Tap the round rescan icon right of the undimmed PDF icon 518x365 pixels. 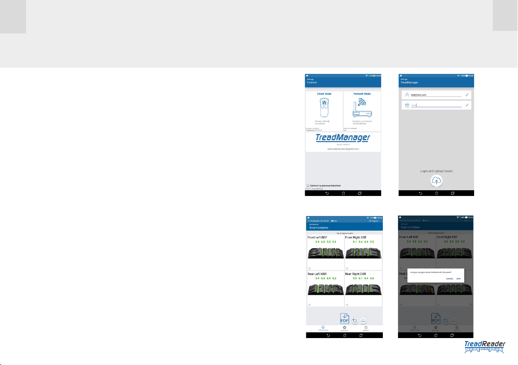(355, 320)
